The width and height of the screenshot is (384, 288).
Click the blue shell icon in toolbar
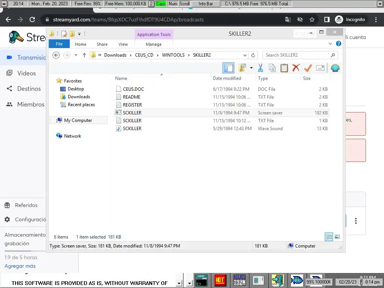pyautogui.click(x=335, y=68)
